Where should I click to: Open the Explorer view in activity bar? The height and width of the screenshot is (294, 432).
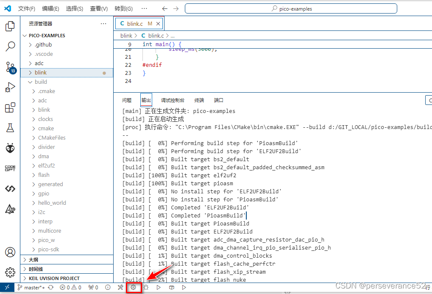10,26
